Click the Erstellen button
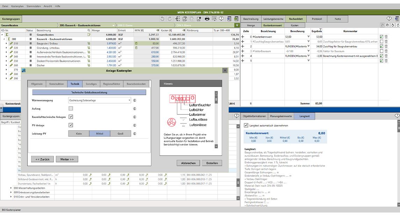This screenshot has height=216, width=400. pos(212,163)
